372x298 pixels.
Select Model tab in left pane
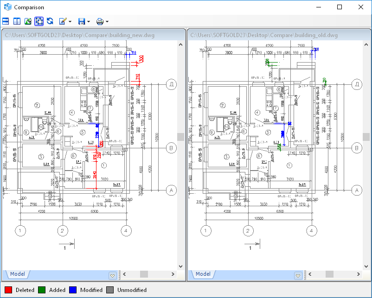tap(17, 274)
